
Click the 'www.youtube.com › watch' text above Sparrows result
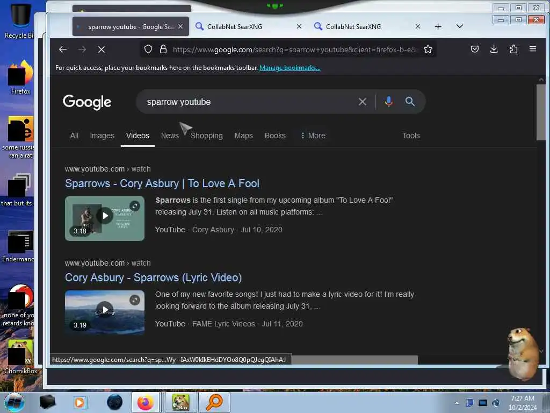[x=107, y=169]
